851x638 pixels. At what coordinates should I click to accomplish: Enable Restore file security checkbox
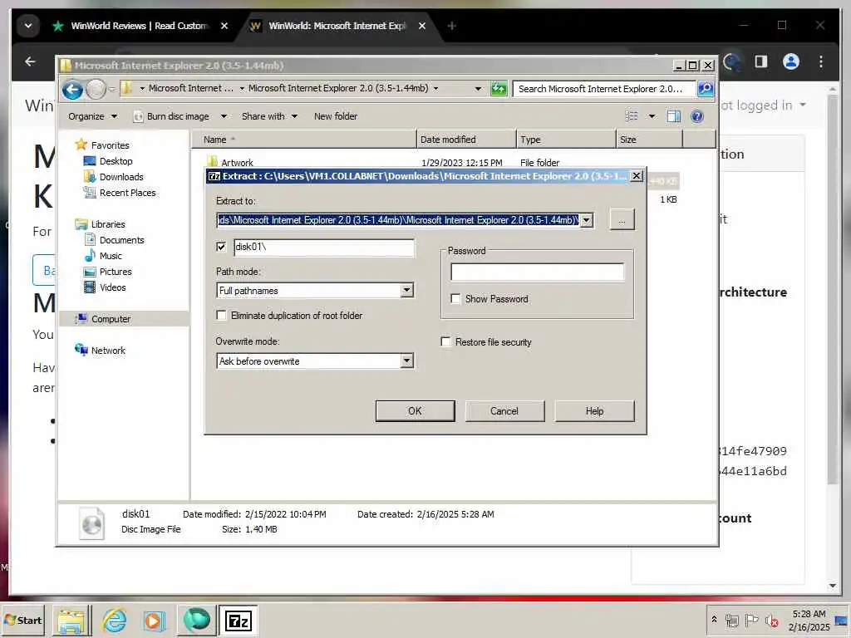445,341
